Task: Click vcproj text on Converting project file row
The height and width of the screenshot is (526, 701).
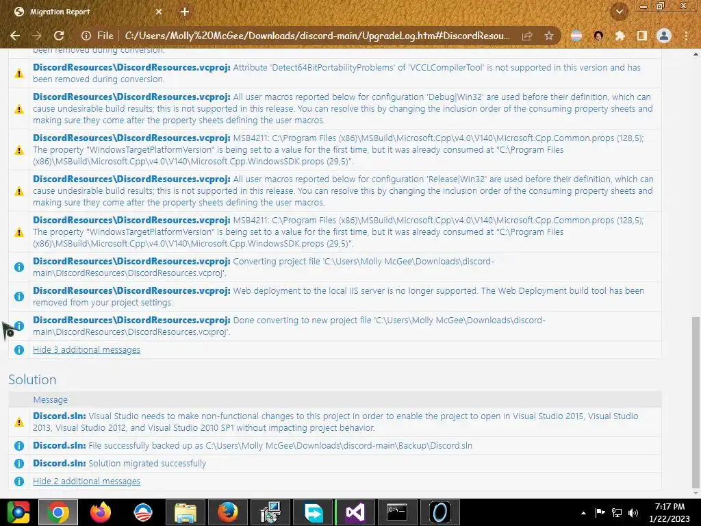Action: [x=131, y=261]
